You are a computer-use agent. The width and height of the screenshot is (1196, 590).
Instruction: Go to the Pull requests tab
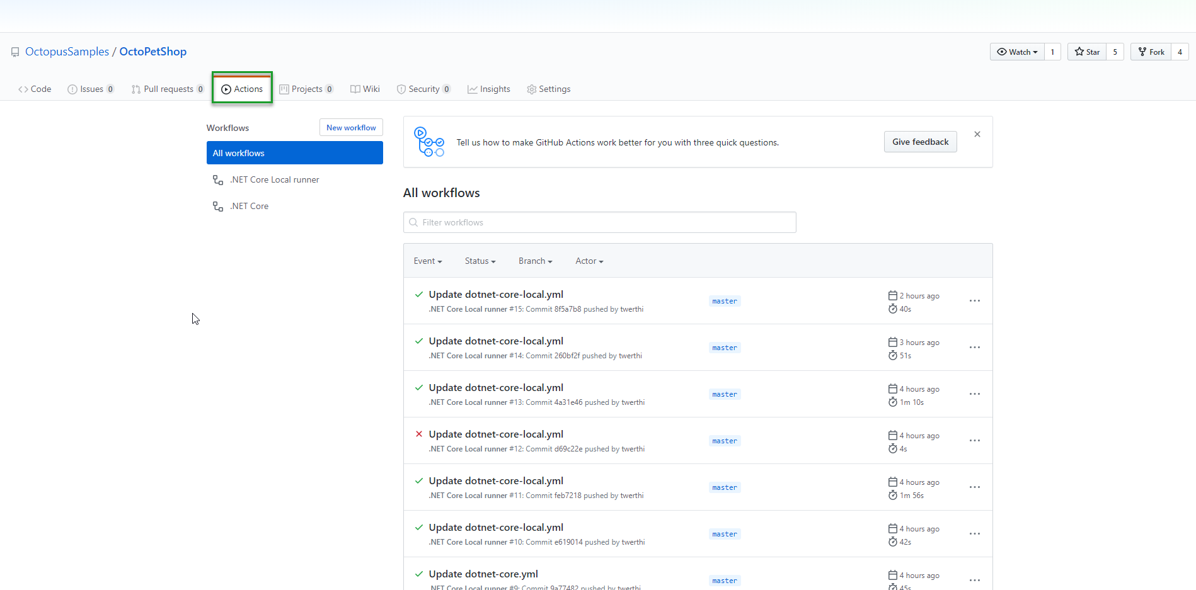click(x=168, y=89)
